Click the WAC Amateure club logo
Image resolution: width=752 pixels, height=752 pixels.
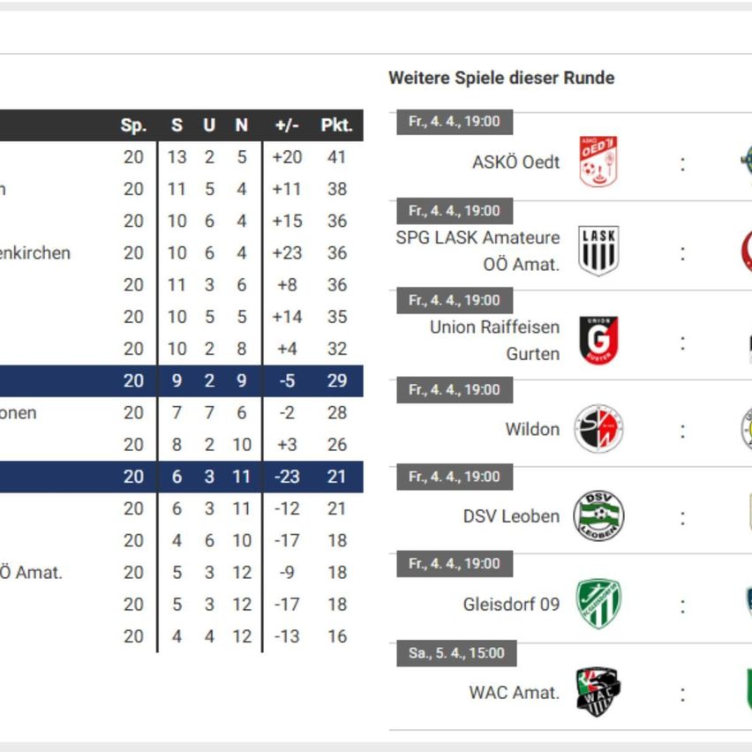click(598, 692)
